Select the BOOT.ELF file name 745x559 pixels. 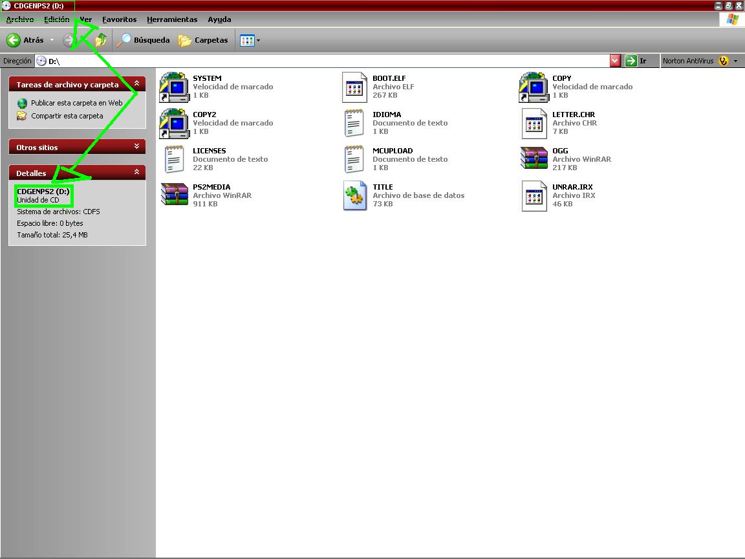pos(389,78)
